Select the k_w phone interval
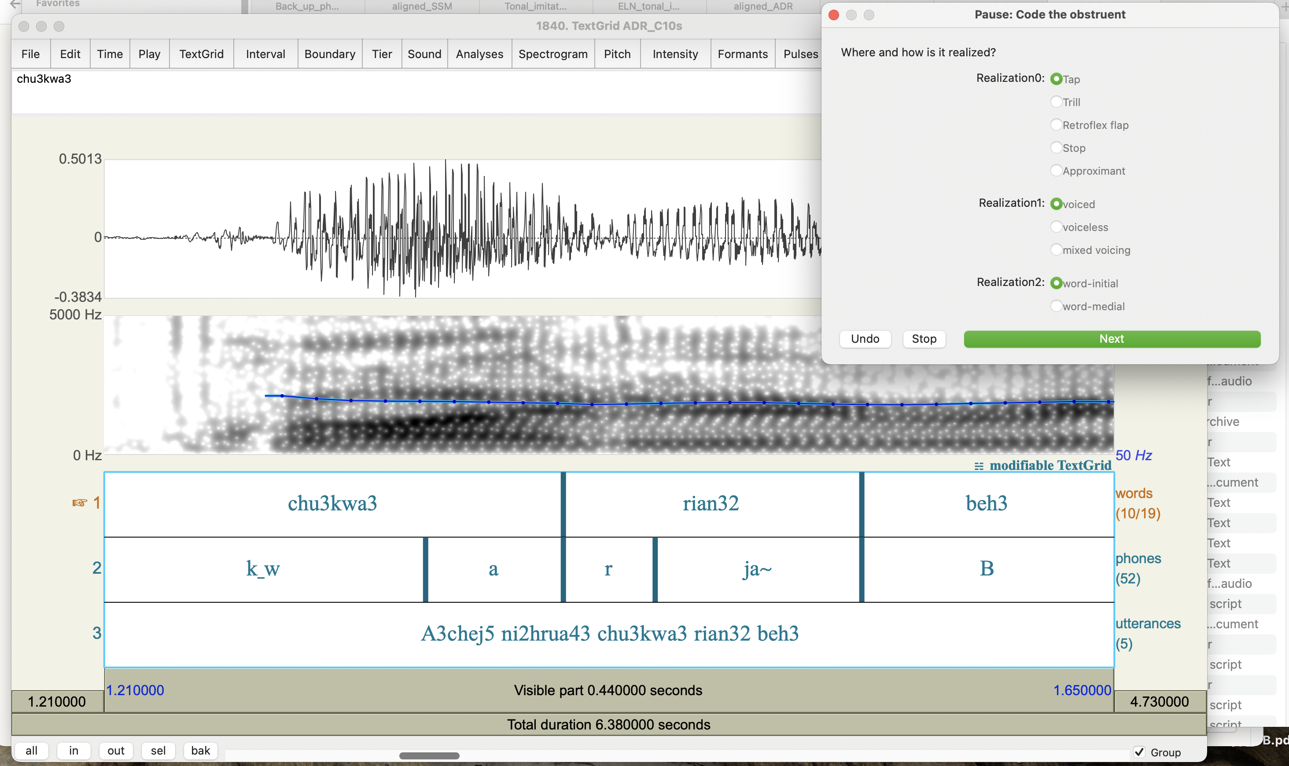The height and width of the screenshot is (766, 1289). tap(263, 569)
